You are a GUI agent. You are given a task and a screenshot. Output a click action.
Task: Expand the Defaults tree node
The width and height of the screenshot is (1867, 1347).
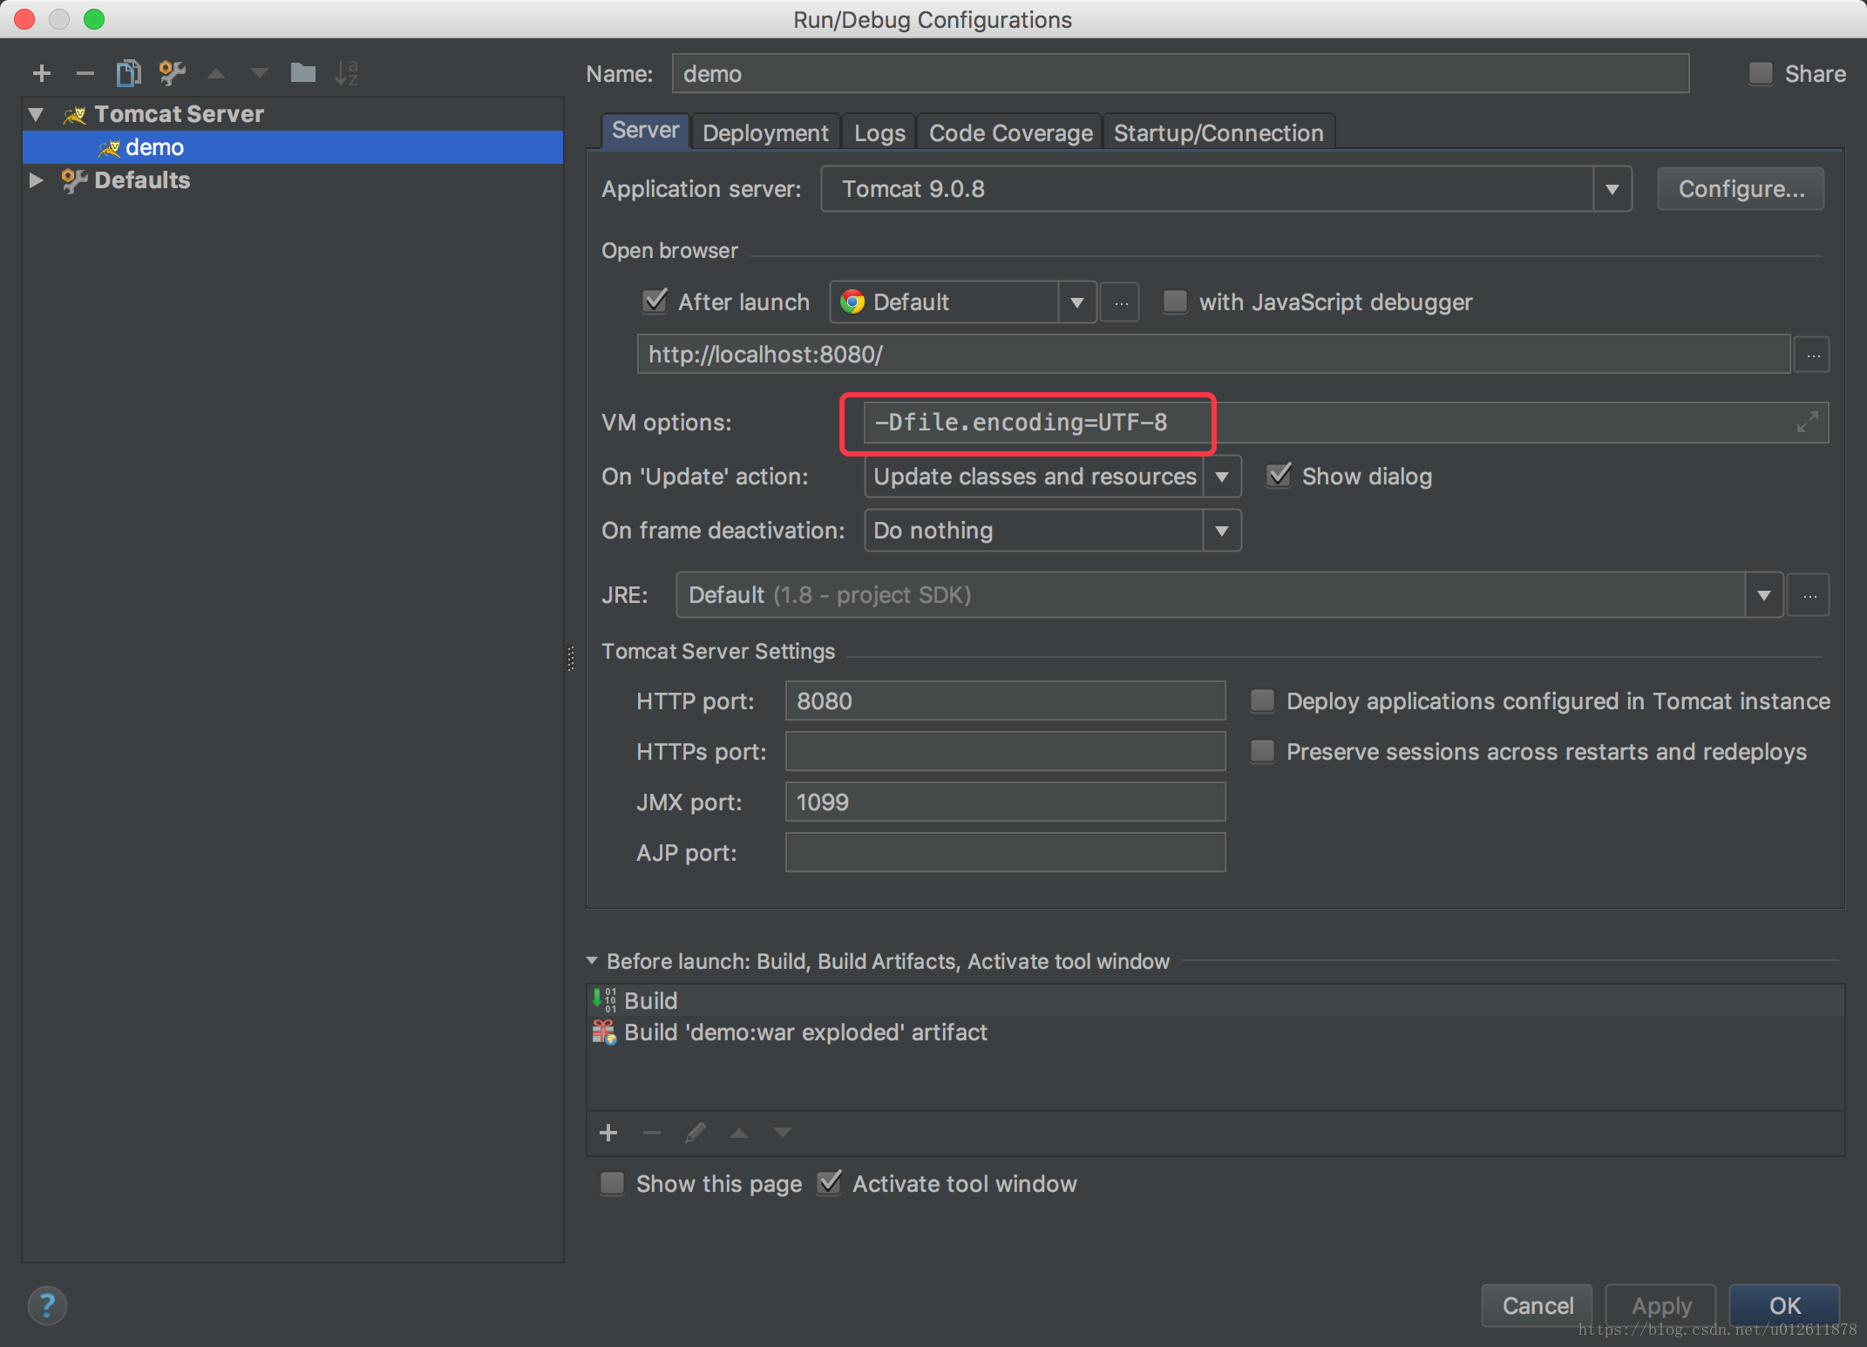(x=36, y=180)
